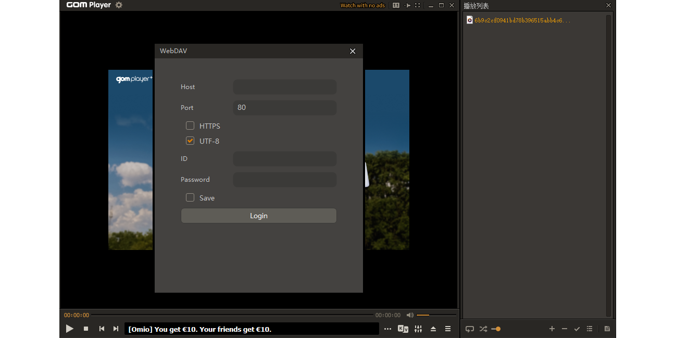Uncheck the UTF-8 checkbox
This screenshot has height=338, width=676.
click(x=190, y=141)
